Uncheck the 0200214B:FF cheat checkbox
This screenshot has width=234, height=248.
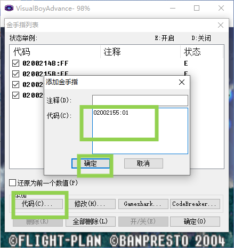point(15,63)
